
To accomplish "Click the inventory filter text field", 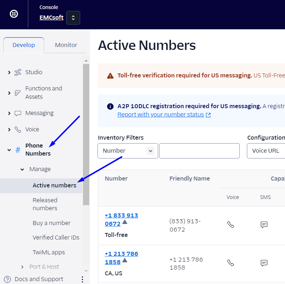I will pyautogui.click(x=199, y=151).
